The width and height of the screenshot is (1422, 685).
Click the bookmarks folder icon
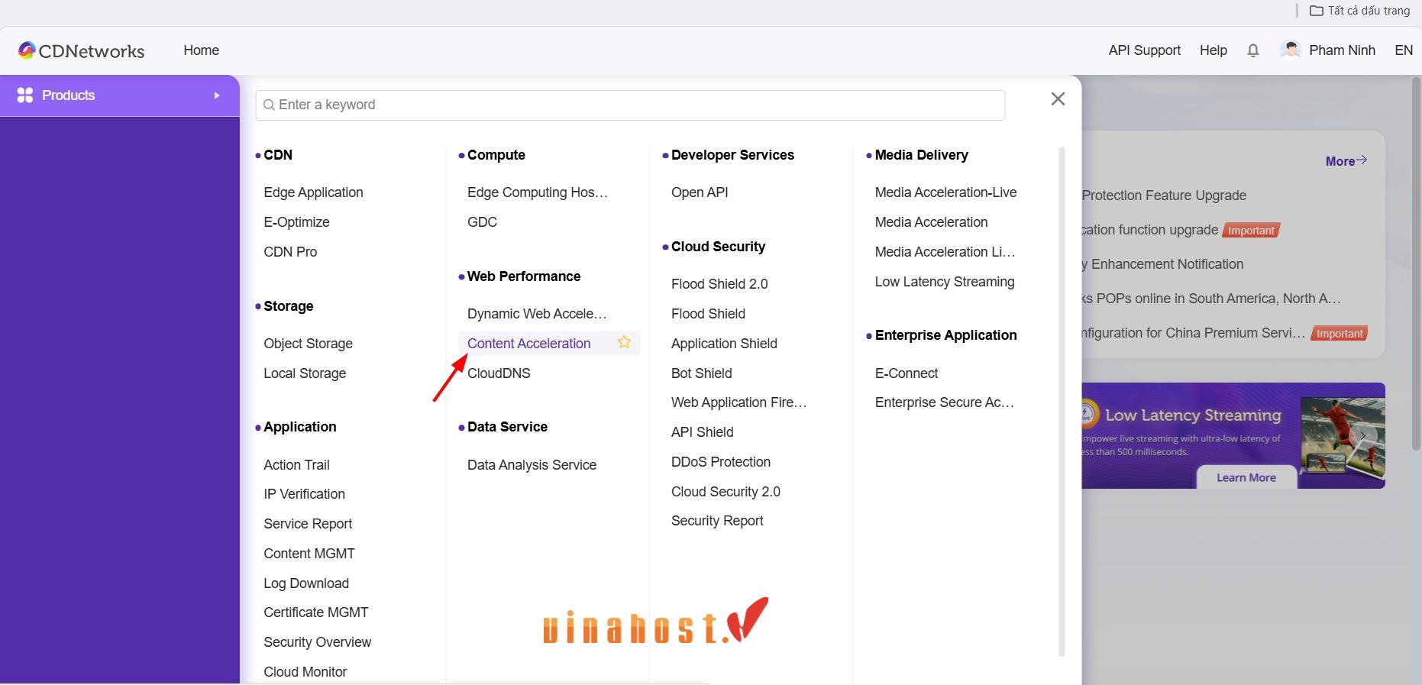(x=1317, y=11)
